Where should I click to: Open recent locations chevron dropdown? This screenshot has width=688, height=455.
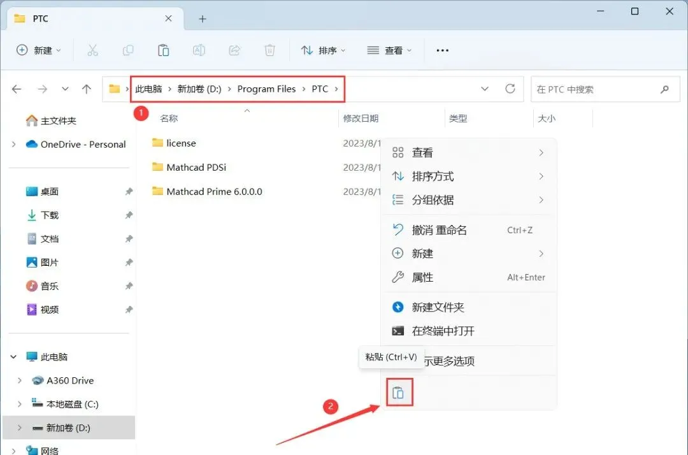65,89
